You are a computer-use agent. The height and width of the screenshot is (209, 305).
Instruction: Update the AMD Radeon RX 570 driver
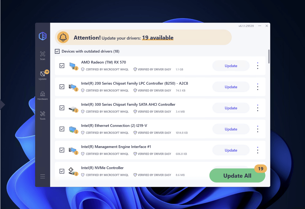pos(231,66)
